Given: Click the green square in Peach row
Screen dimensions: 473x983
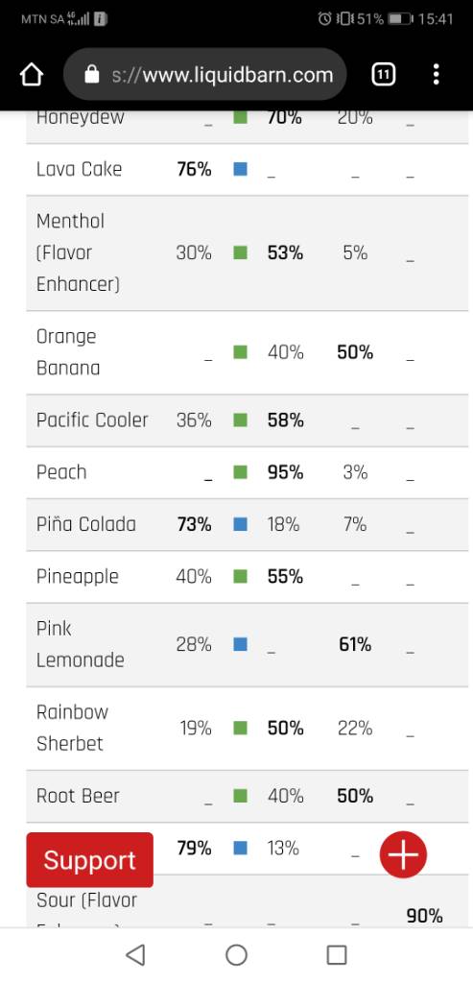Looking at the screenshot, I should click(241, 472).
